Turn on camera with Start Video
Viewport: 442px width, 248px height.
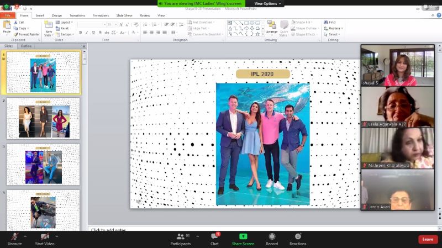pyautogui.click(x=45, y=239)
